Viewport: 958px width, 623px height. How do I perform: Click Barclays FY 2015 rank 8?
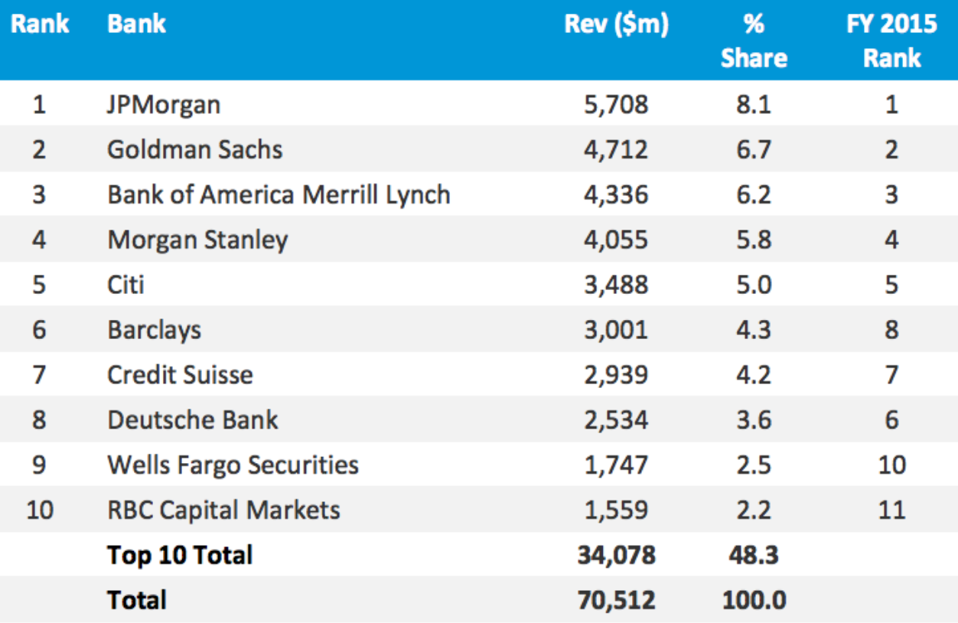[891, 331]
